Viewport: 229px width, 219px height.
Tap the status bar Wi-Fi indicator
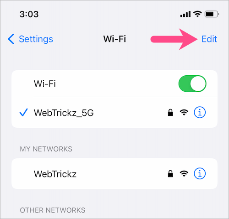click(x=197, y=14)
